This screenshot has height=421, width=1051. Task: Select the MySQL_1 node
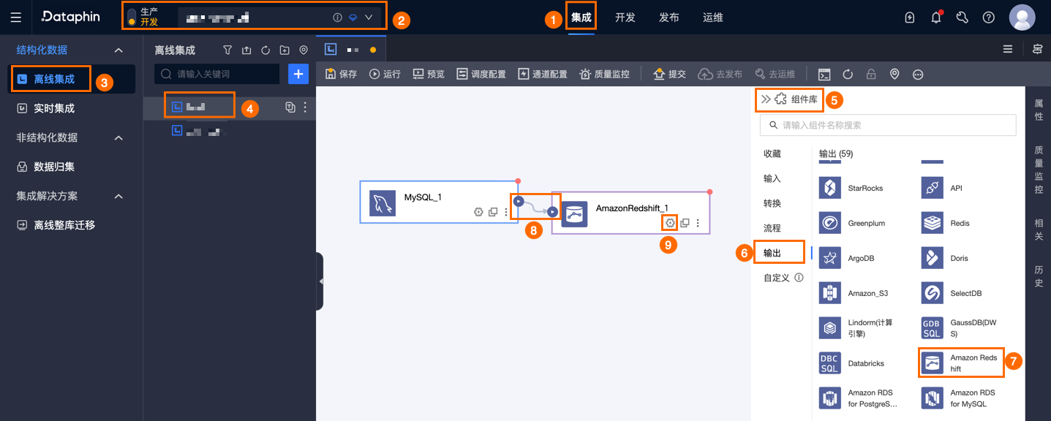pos(439,202)
